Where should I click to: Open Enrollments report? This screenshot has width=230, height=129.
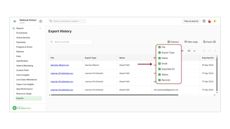click(22, 33)
